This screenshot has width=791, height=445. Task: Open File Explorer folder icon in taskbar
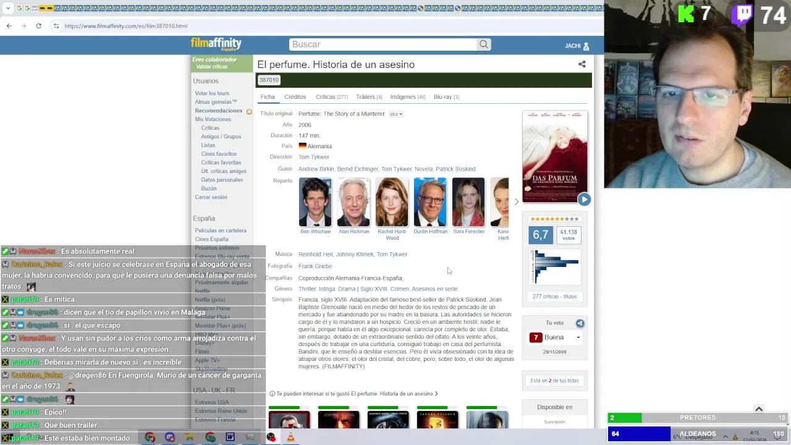[x=190, y=437]
